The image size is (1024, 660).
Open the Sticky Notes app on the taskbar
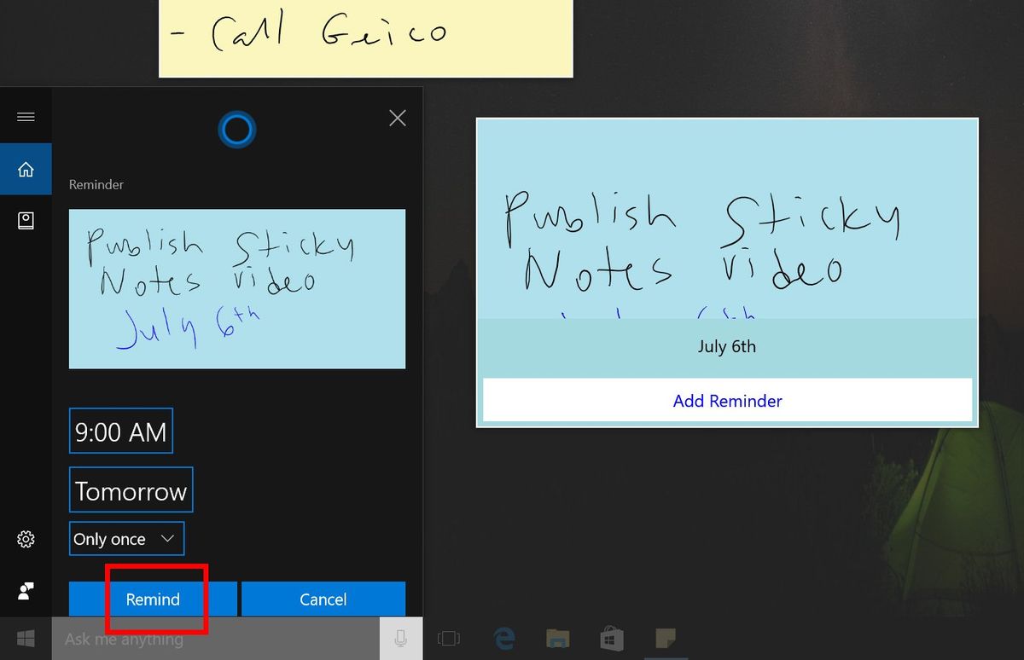(666, 638)
